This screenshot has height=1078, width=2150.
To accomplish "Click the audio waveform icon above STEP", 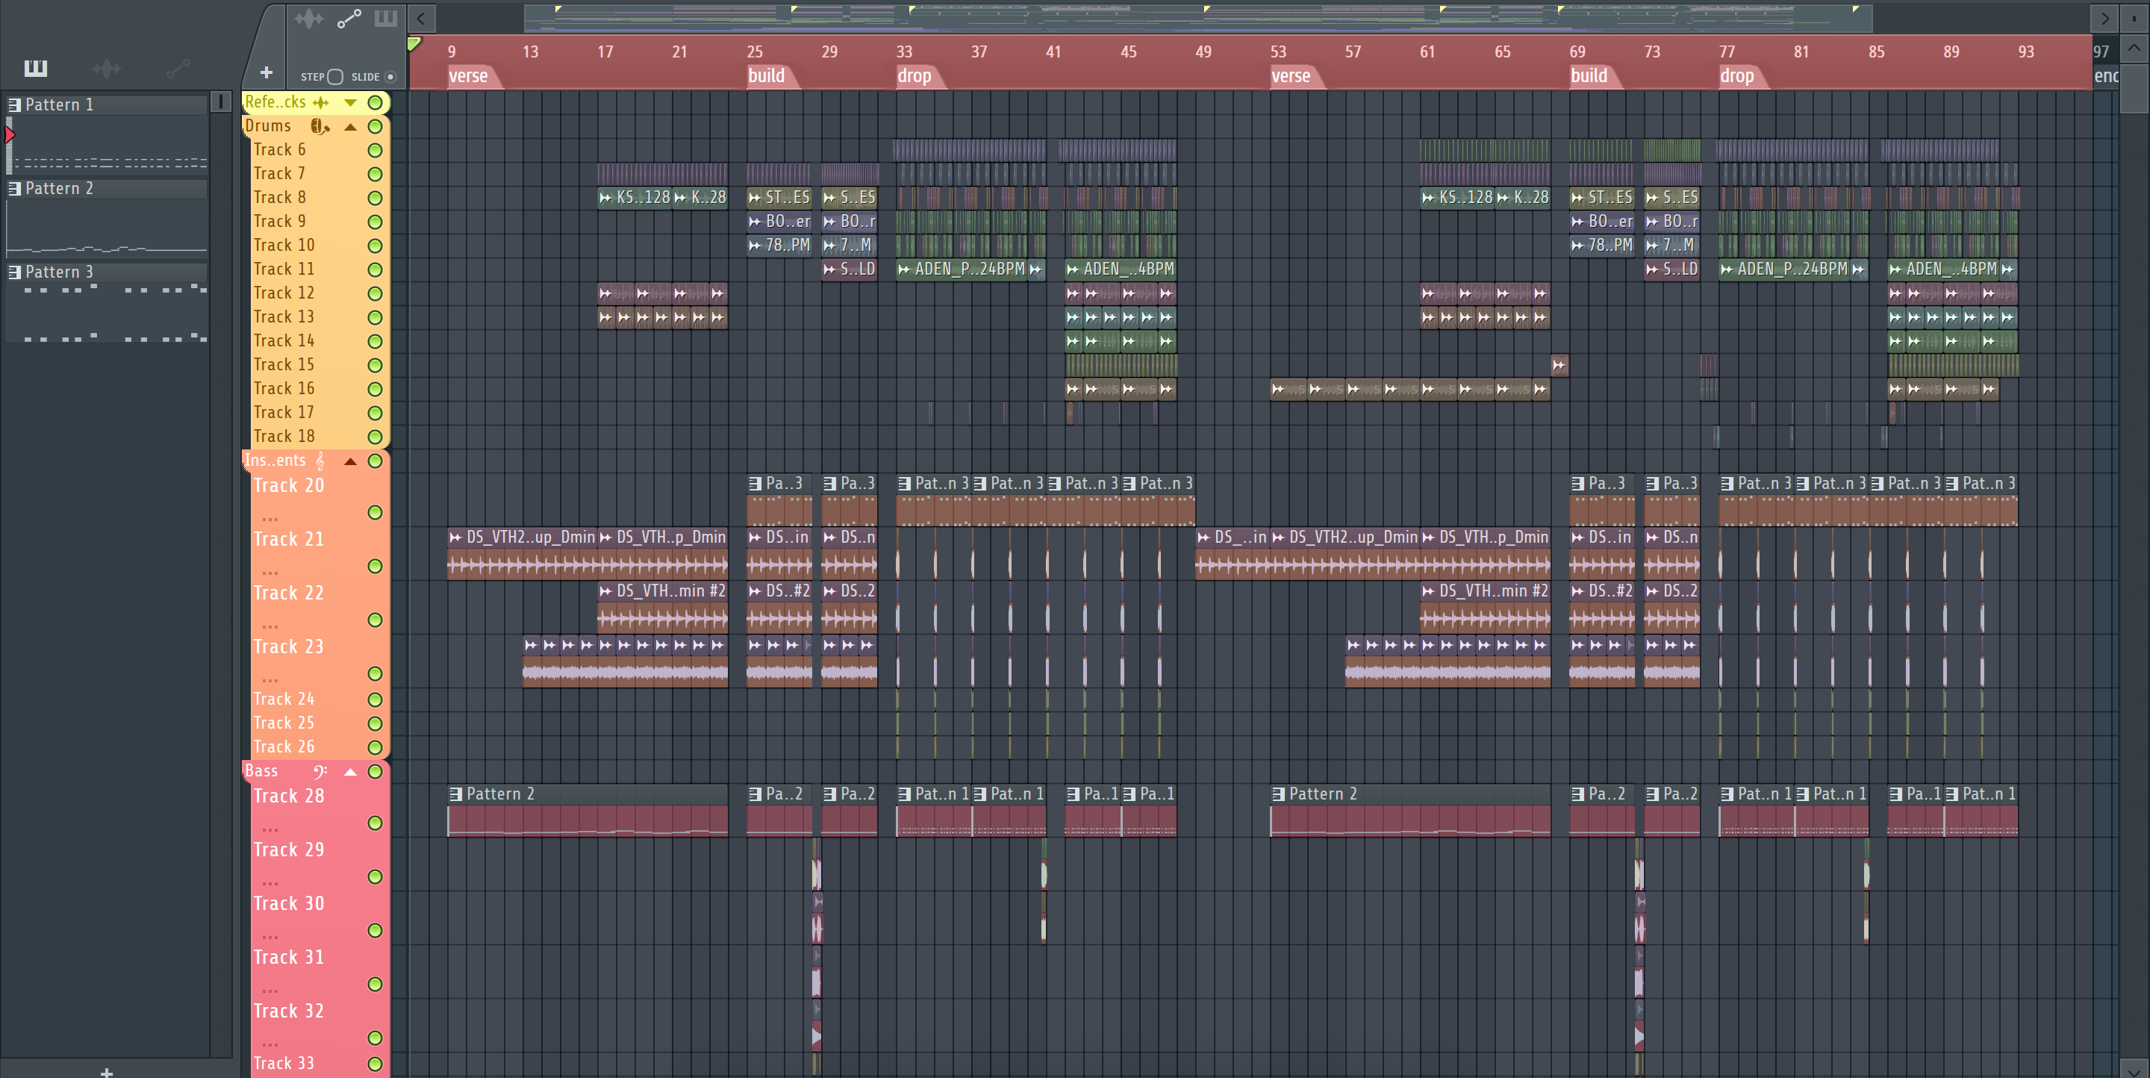I will pyautogui.click(x=309, y=19).
